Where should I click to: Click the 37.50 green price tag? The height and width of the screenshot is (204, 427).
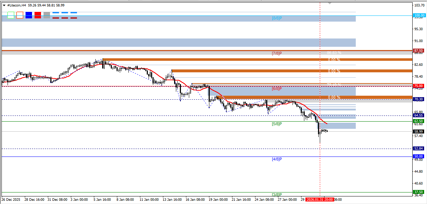pos(418,192)
